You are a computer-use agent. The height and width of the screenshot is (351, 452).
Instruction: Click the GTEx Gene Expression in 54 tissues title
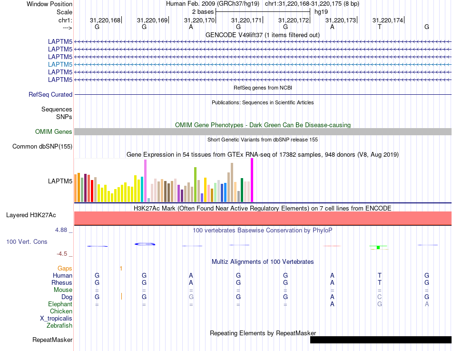(263, 154)
